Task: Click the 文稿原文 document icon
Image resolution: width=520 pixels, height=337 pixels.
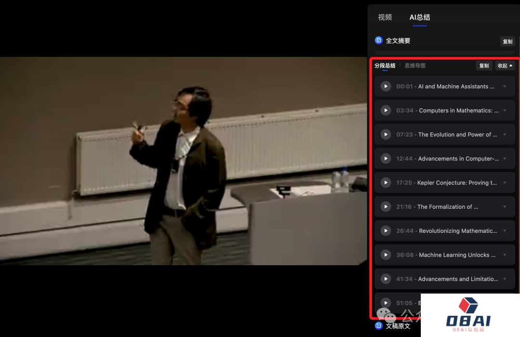Action: pyautogui.click(x=379, y=326)
